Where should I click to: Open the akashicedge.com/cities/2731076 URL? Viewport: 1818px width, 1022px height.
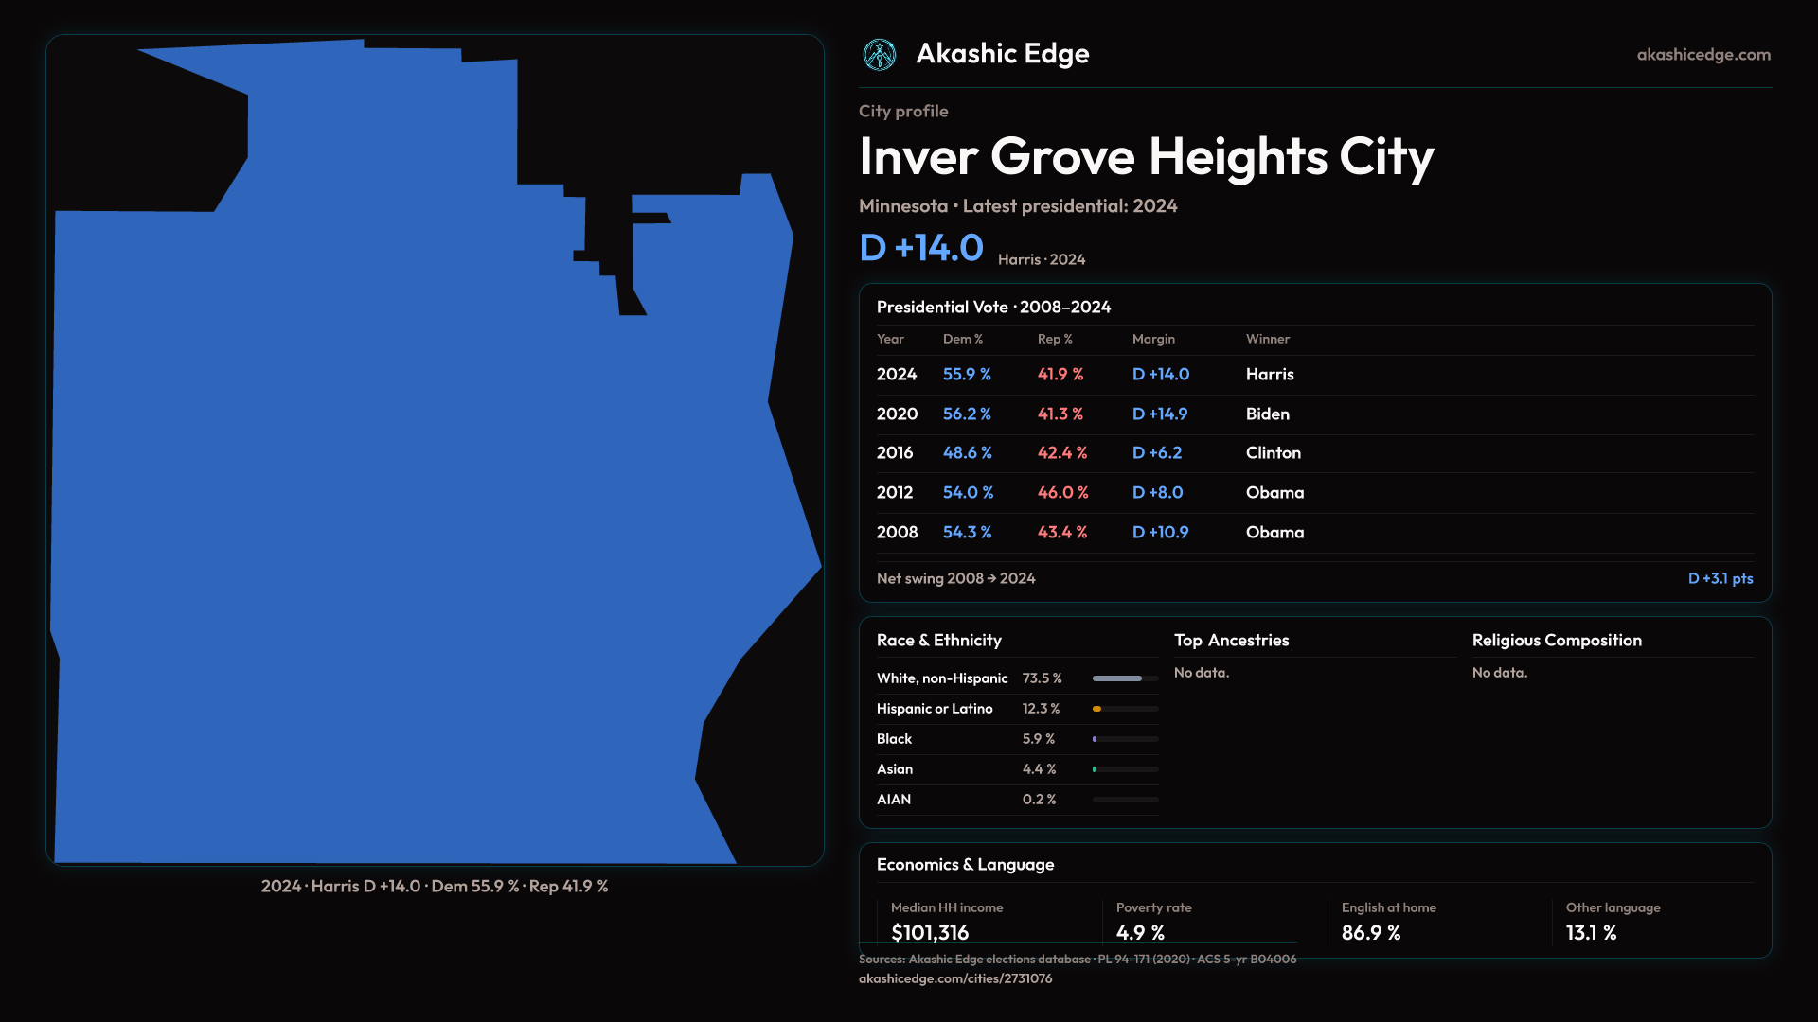[954, 979]
